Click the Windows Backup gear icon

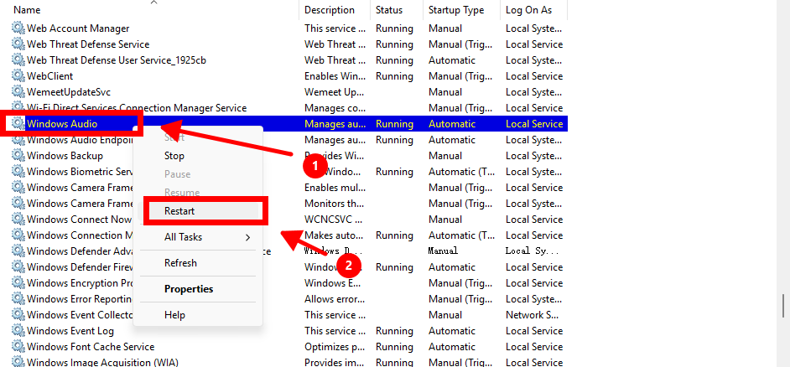18,156
